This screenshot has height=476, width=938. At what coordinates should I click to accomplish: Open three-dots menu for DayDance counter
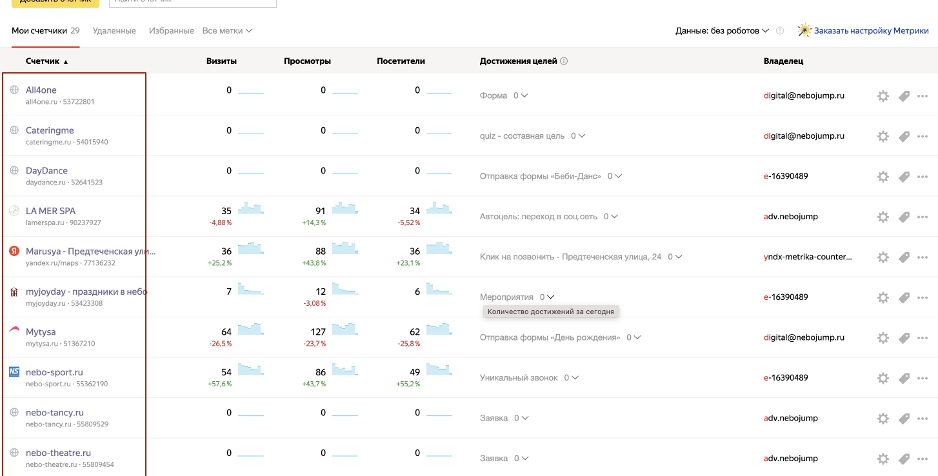point(923,177)
